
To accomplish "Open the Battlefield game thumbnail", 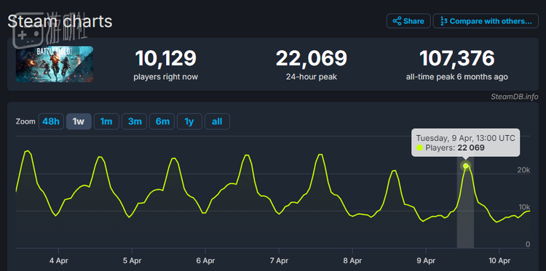I will 55,64.
